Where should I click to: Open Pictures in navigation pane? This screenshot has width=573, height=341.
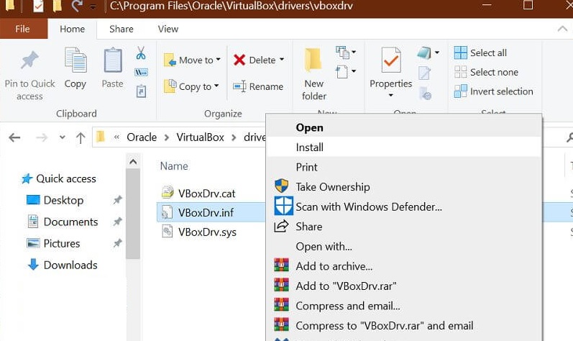point(53,243)
